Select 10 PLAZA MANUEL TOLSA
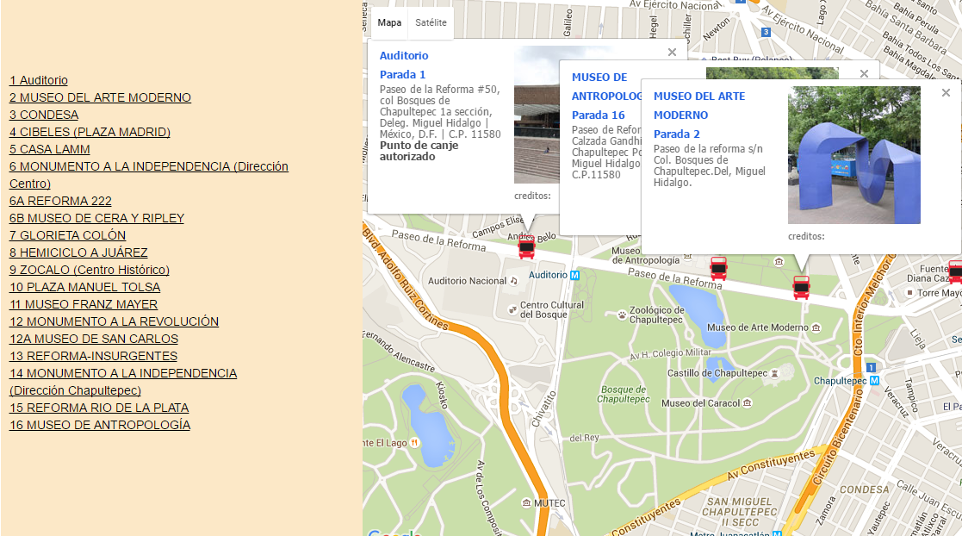The width and height of the screenshot is (962, 536). tap(84, 287)
